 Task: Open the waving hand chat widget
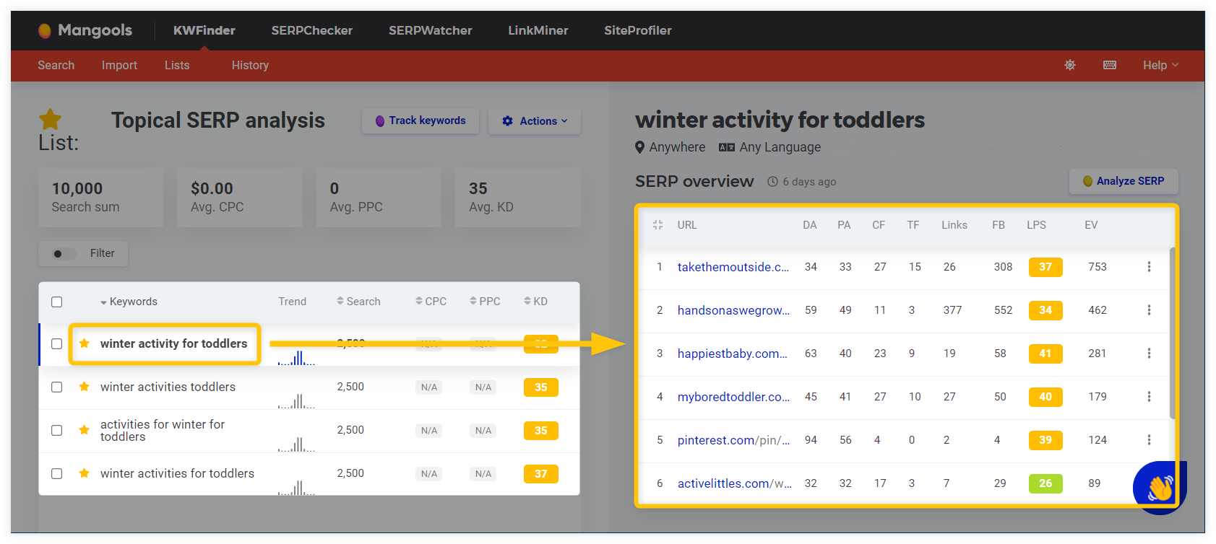click(1158, 487)
